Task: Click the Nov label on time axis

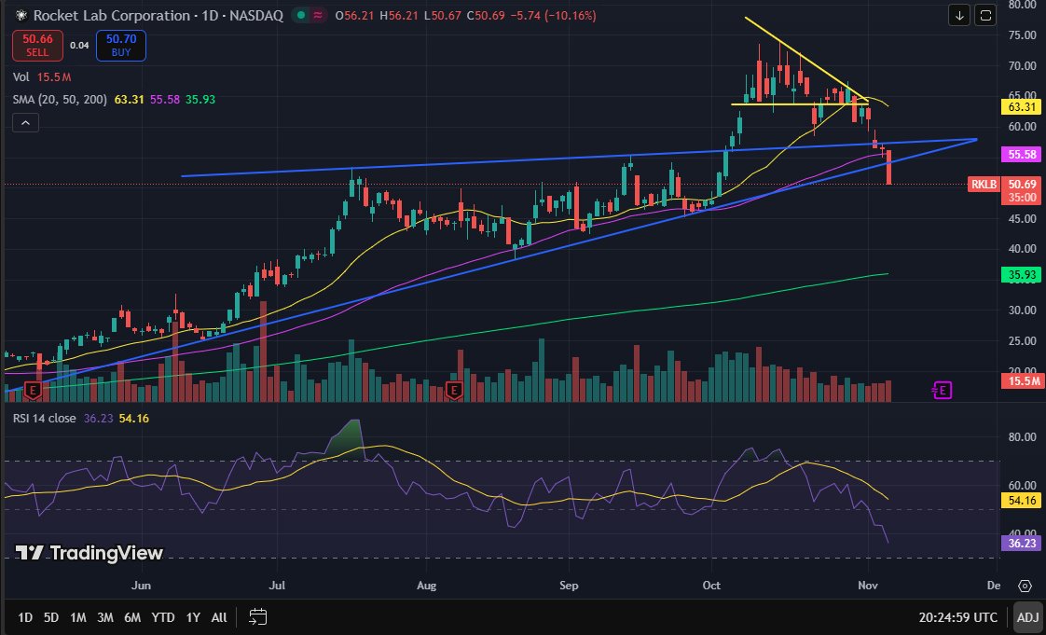Action: [868, 586]
